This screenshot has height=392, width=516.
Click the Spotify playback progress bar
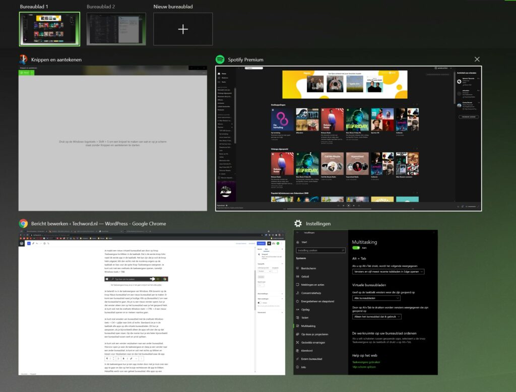[348, 209]
